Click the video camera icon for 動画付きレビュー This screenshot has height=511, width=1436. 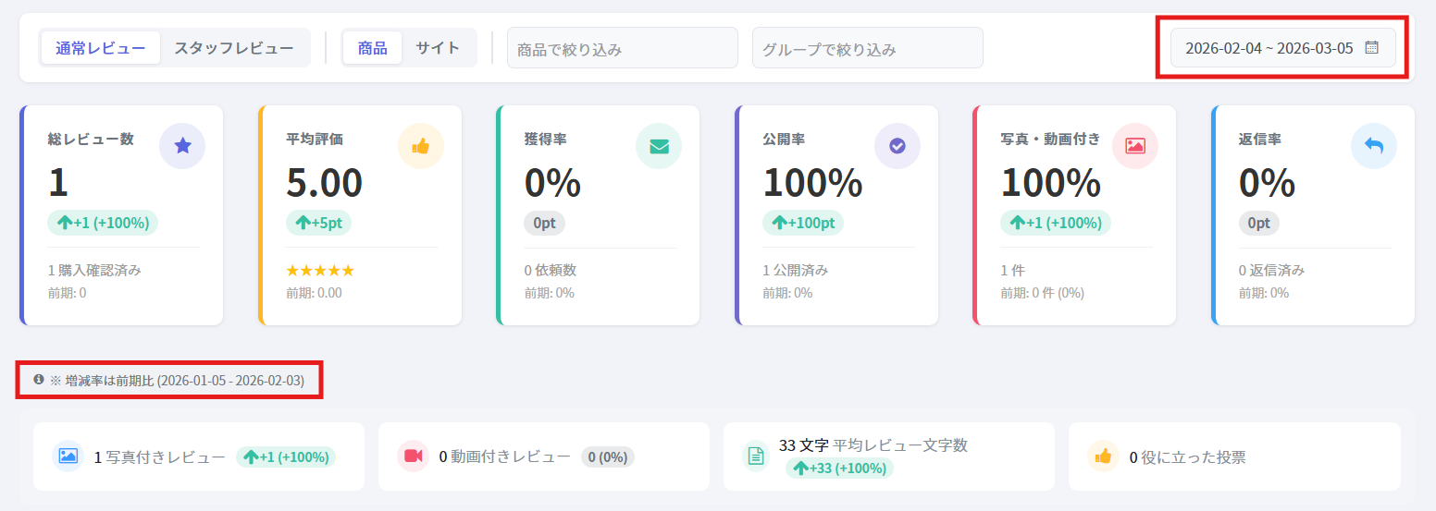tap(413, 456)
